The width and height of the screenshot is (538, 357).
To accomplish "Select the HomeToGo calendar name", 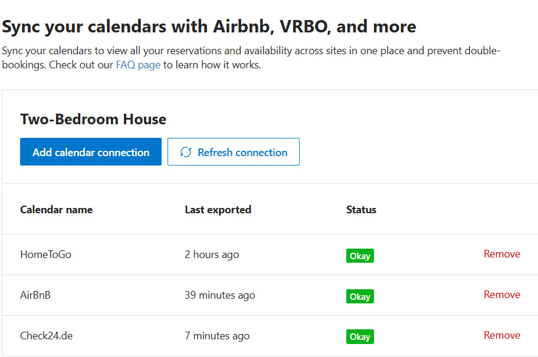I will point(45,254).
